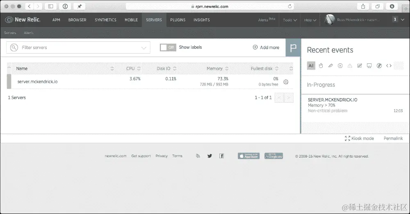
Task: Open Get support footer link
Action: 141,156
